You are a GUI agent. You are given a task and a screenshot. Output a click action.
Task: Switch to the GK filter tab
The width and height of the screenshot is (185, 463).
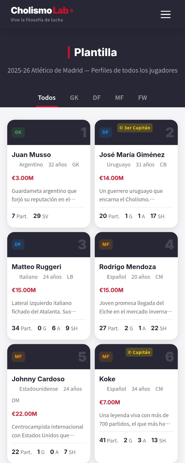pyautogui.click(x=74, y=97)
